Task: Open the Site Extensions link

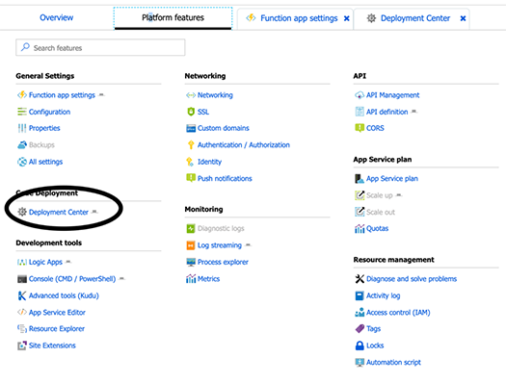Action: (x=52, y=346)
